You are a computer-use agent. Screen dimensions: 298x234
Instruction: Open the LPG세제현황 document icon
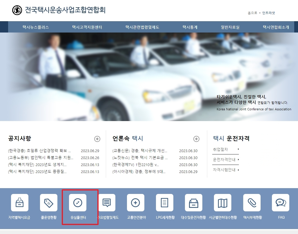tap(165, 203)
